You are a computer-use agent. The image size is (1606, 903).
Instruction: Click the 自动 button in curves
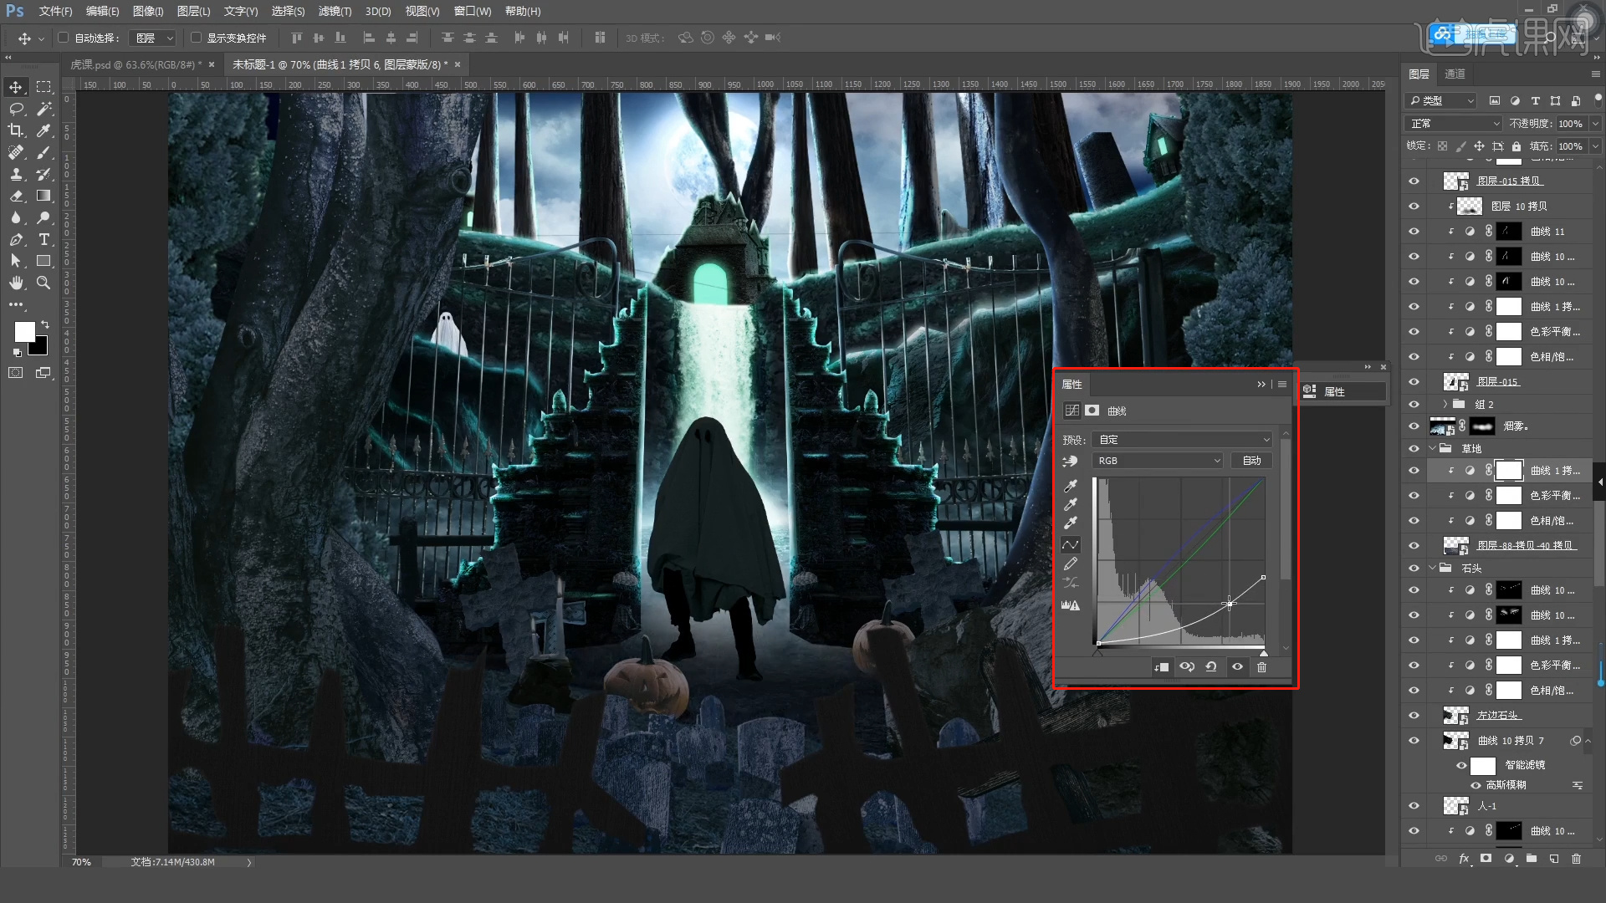(x=1251, y=461)
